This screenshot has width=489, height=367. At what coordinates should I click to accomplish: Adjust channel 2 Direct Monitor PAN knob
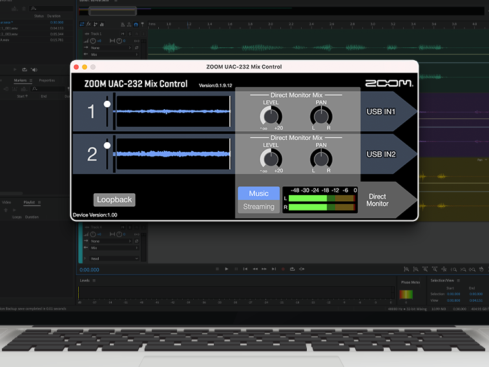click(321, 159)
